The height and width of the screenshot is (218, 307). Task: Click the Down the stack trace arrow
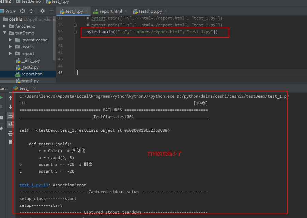(x=11, y=107)
